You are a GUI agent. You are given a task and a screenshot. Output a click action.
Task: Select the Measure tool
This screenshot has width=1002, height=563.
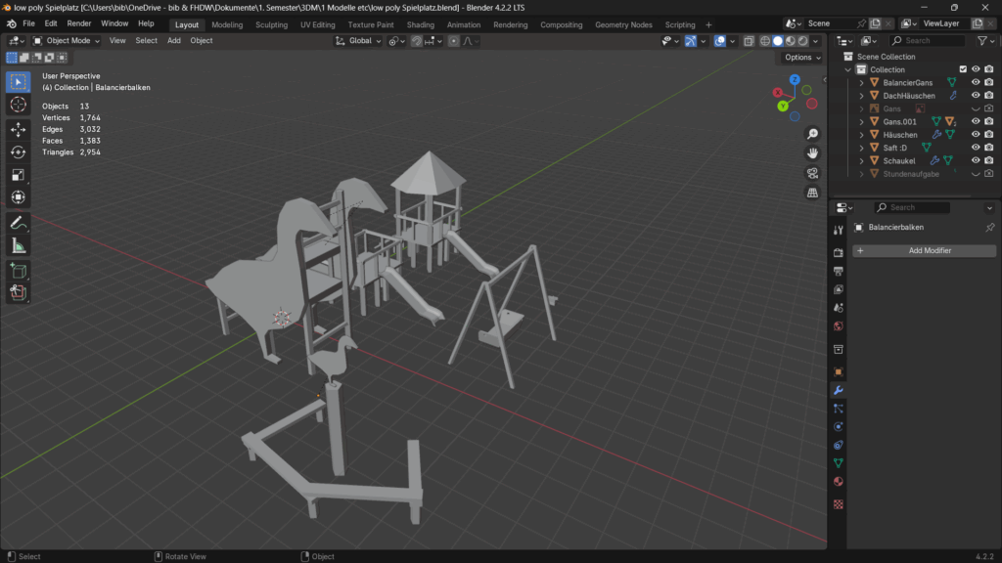point(18,245)
